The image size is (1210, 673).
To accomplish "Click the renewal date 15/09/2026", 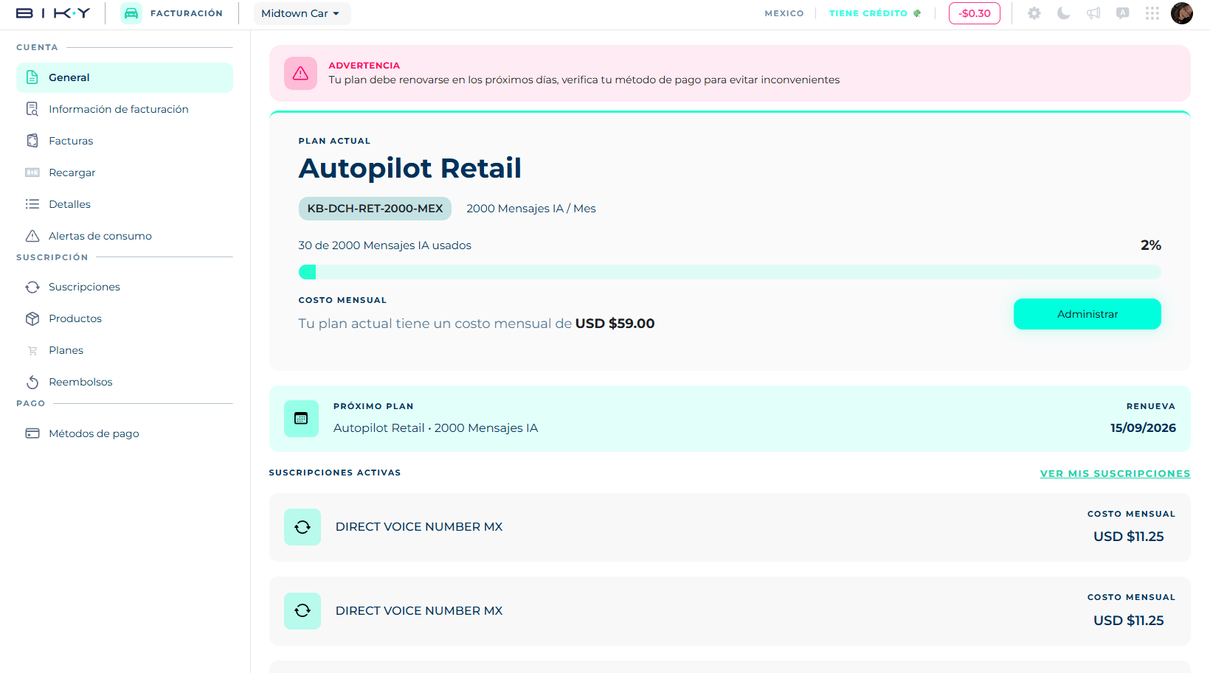I will click(1143, 428).
